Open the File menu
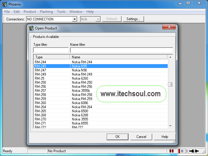The width and height of the screenshot is (208, 156). [x=7, y=12]
